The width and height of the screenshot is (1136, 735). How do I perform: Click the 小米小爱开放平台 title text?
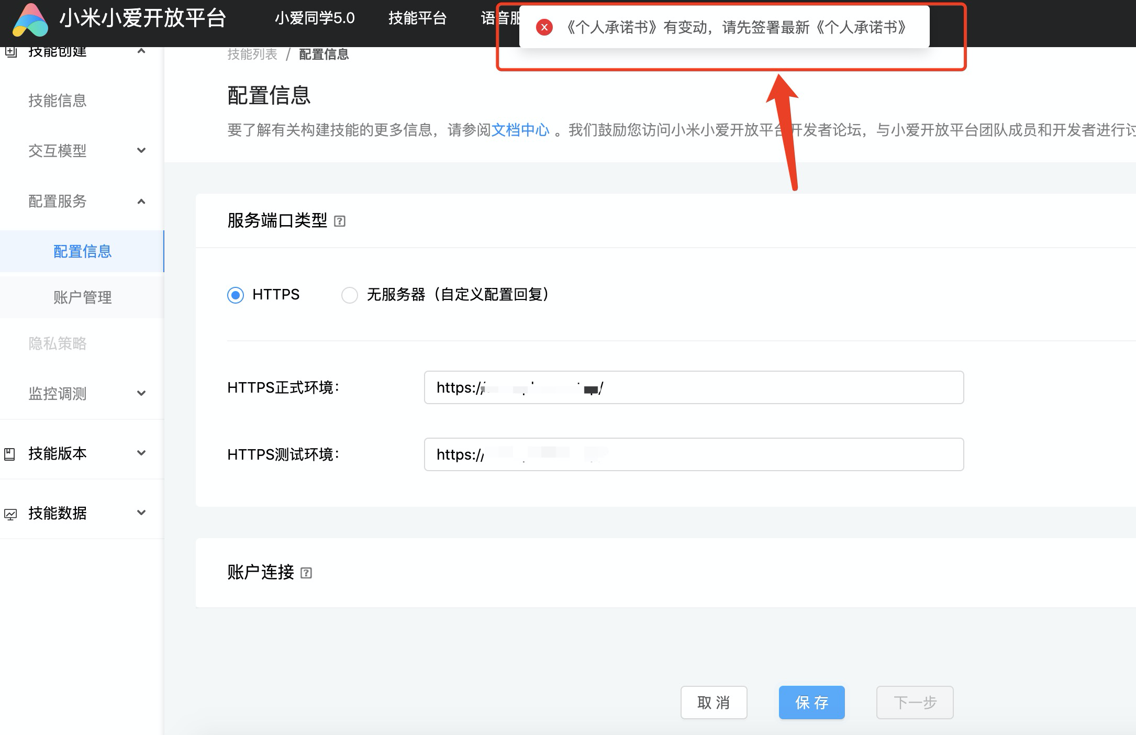coord(142,18)
